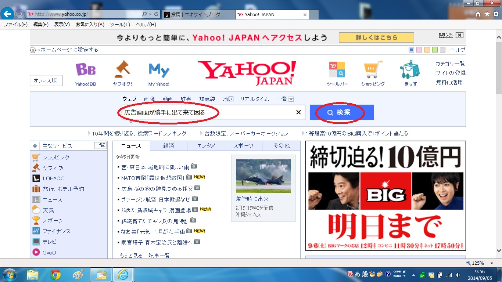Screen dimensions: 502x282
Task: Refresh the page with the reload icon
Action: click(157, 14)
